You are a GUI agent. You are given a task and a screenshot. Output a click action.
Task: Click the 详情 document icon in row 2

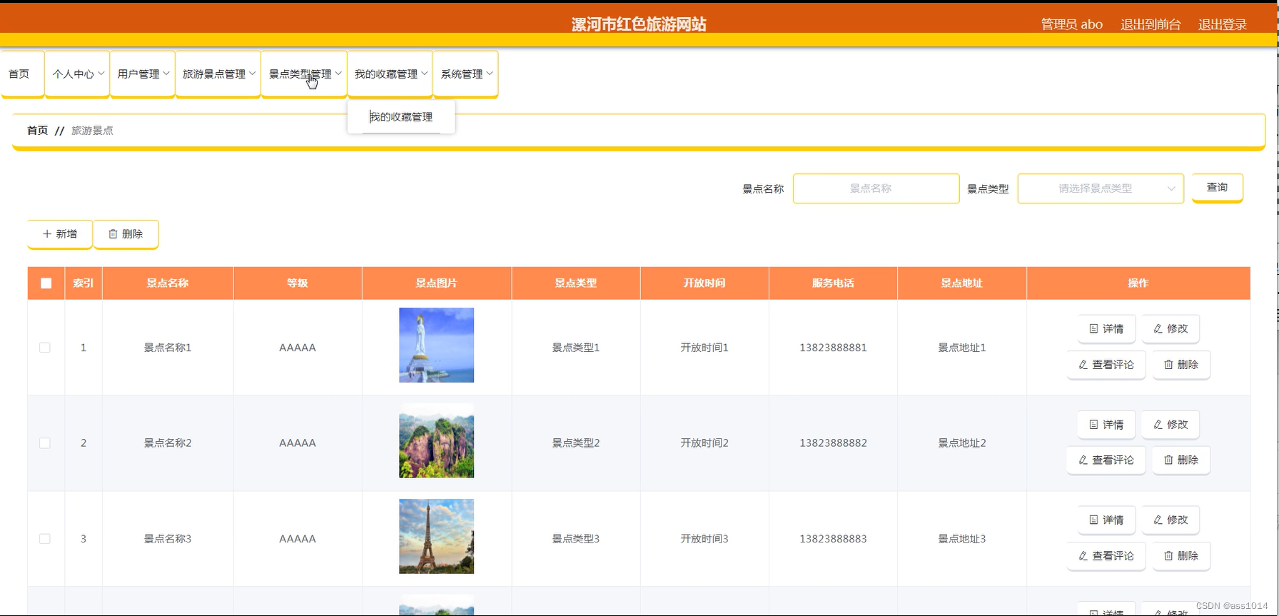[x=1093, y=425]
